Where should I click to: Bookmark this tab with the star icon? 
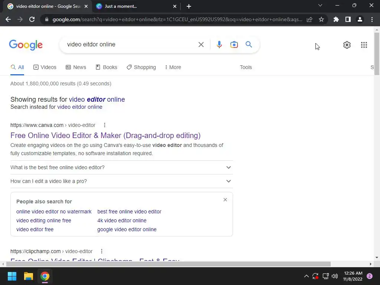[x=321, y=19]
